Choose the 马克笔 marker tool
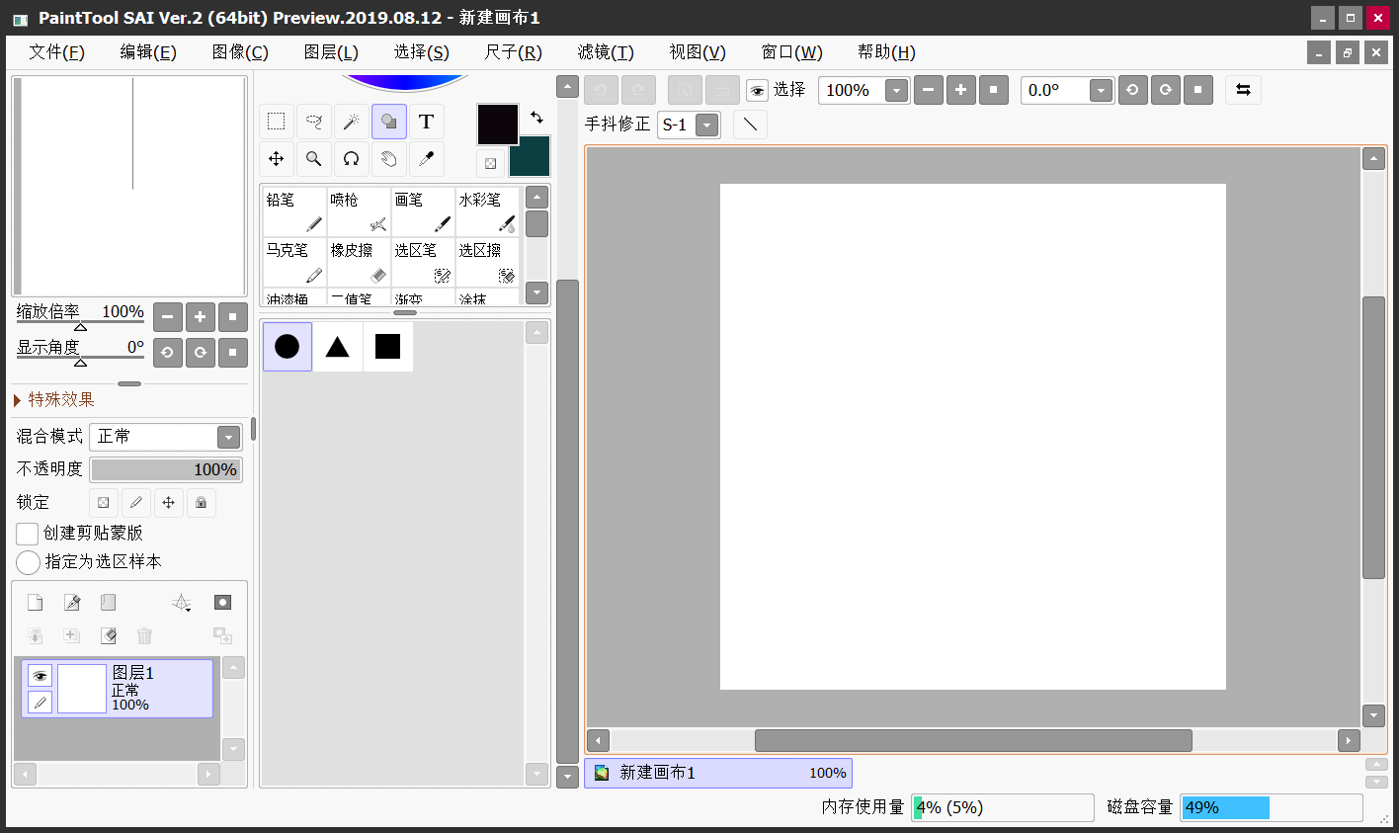 pos(294,262)
